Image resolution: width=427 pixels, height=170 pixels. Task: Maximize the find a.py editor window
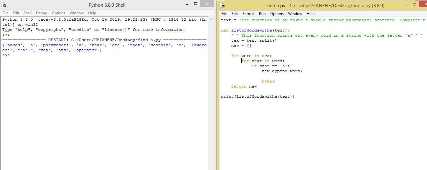point(415,4)
